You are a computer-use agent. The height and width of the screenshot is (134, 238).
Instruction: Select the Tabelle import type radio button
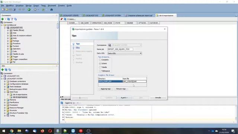100,67
